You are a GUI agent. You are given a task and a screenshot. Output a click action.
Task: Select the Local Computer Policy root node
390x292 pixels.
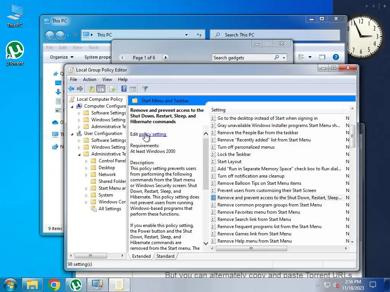coord(99,99)
